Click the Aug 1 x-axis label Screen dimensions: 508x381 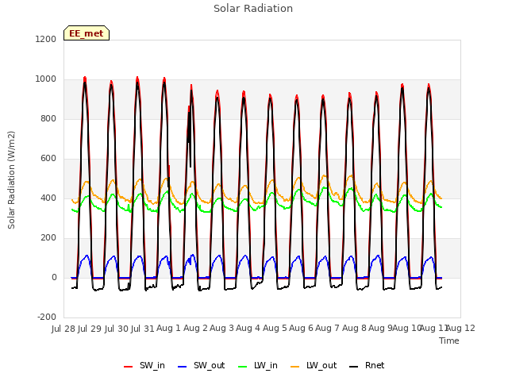168,329
